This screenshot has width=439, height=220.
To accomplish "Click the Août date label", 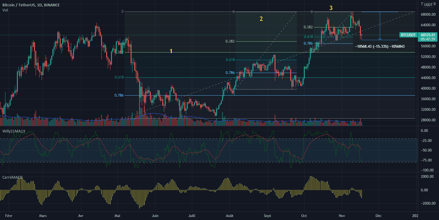I will click(230, 216).
